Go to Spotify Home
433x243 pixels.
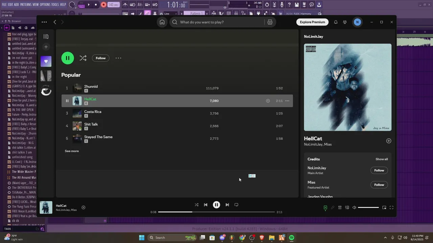click(162, 22)
